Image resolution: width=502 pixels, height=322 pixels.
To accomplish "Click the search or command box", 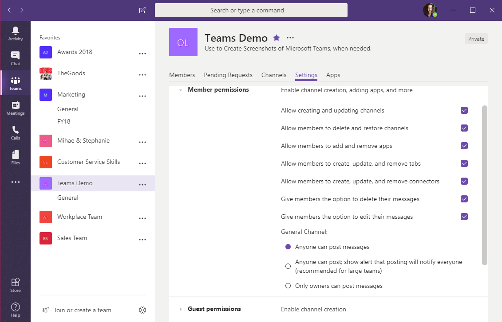I will point(251,10).
